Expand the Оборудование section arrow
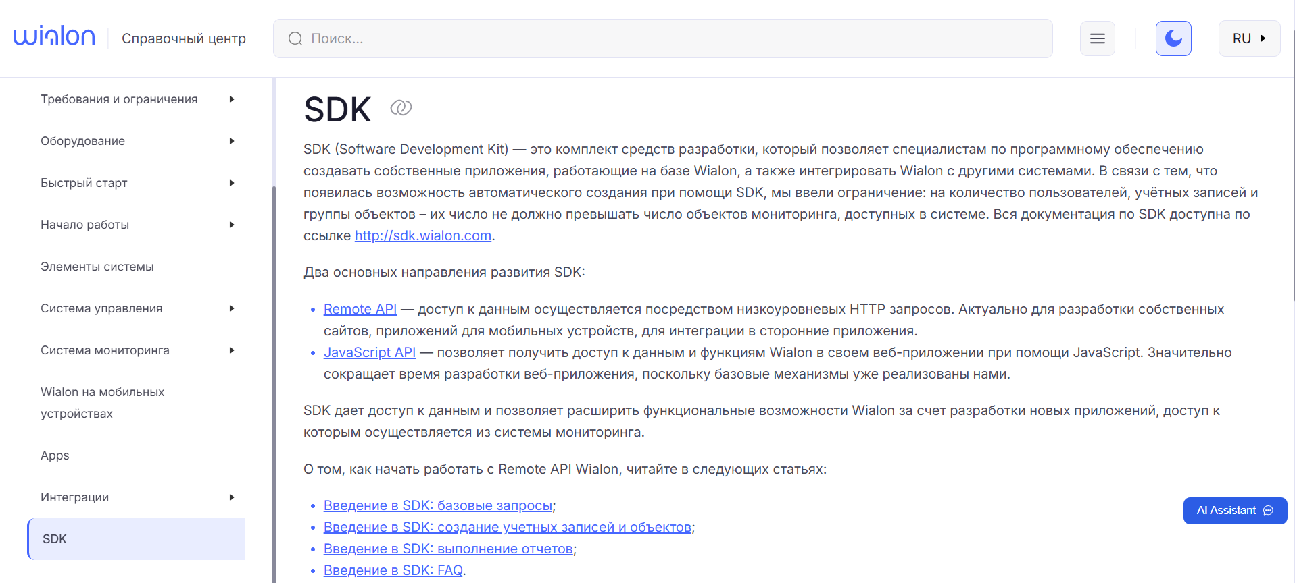1295x583 pixels. [x=232, y=141]
